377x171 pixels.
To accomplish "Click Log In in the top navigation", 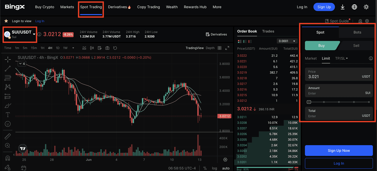I will (302, 7).
